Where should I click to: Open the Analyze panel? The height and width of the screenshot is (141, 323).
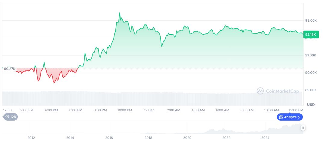pyautogui.click(x=290, y=117)
